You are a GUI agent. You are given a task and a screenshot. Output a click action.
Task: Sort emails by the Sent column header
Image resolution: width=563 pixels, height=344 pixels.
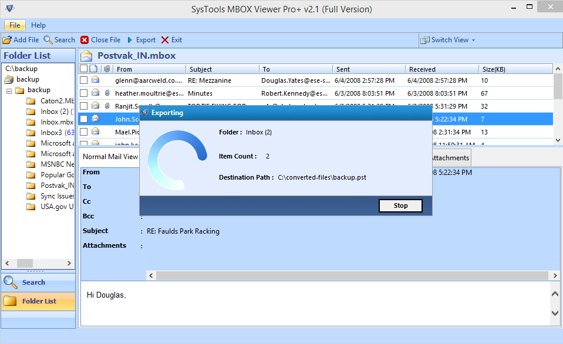tap(369, 69)
